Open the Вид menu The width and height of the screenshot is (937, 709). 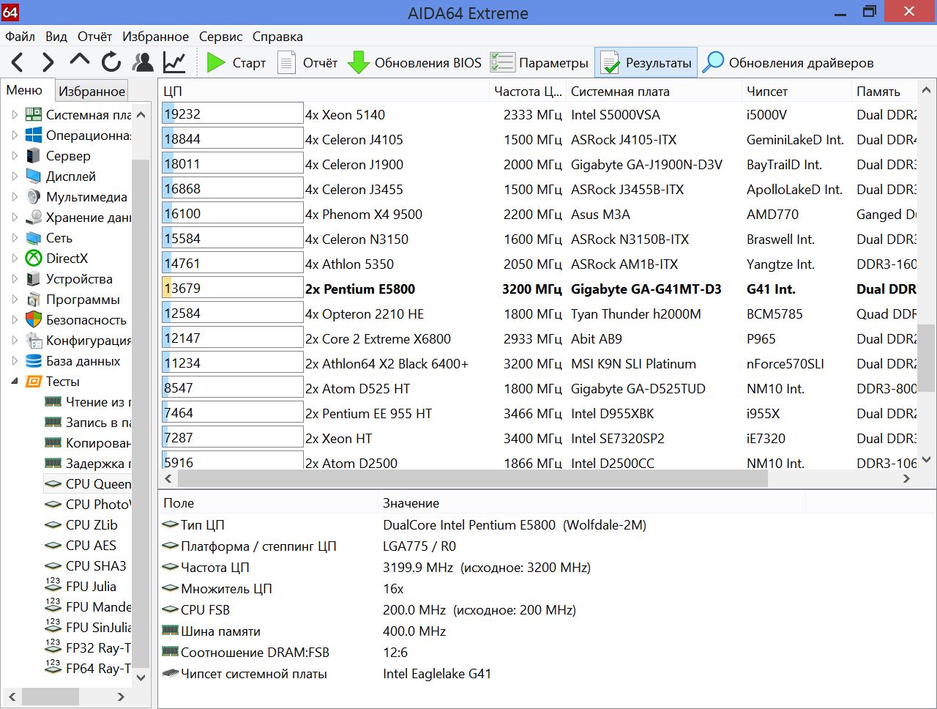[56, 37]
